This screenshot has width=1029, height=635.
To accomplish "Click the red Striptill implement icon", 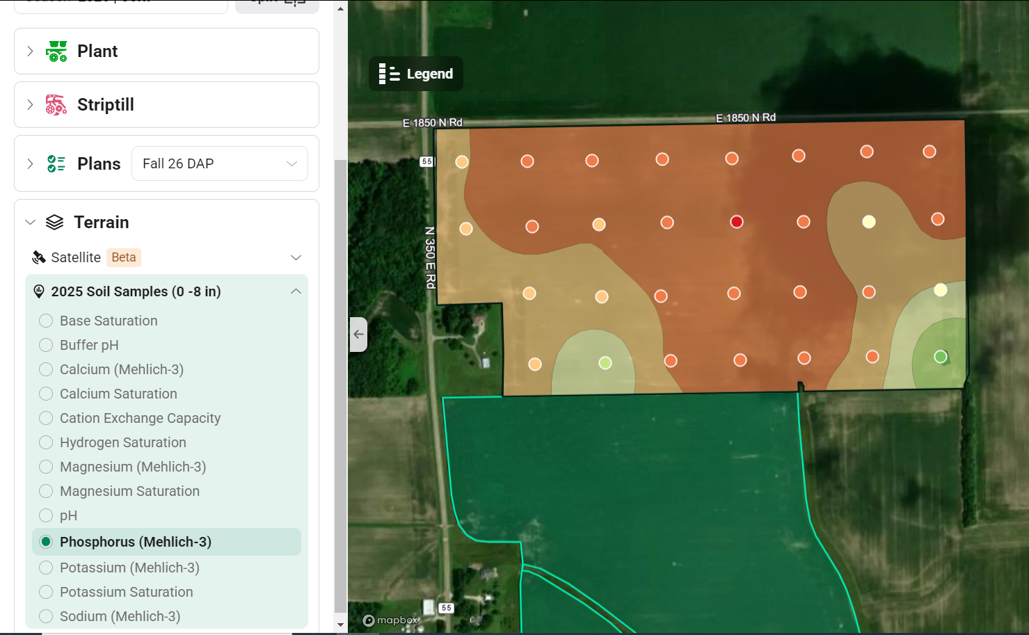I will 56,105.
